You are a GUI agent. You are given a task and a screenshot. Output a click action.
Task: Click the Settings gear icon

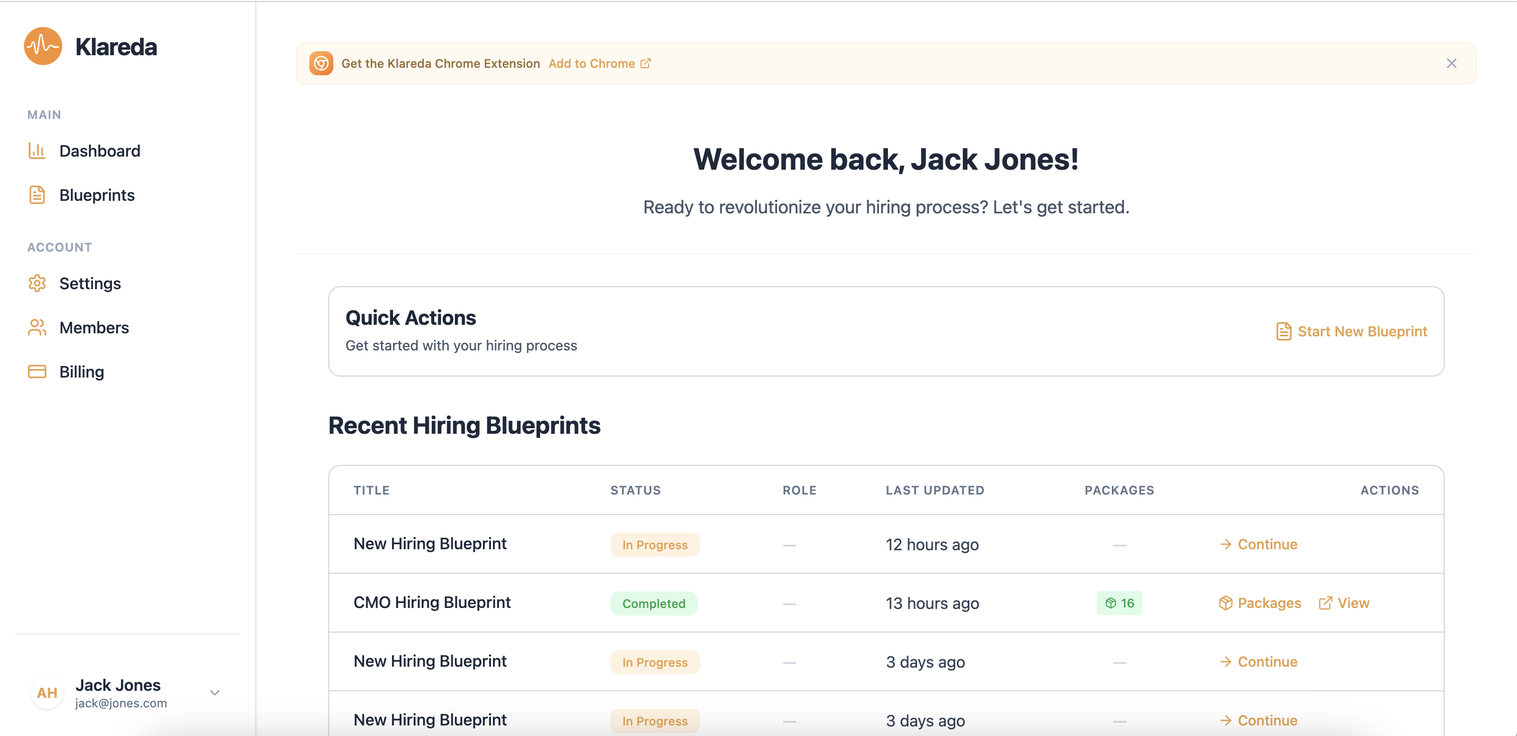(37, 283)
